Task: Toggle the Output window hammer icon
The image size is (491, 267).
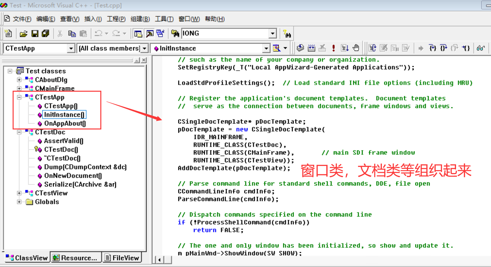Action: pos(150,34)
